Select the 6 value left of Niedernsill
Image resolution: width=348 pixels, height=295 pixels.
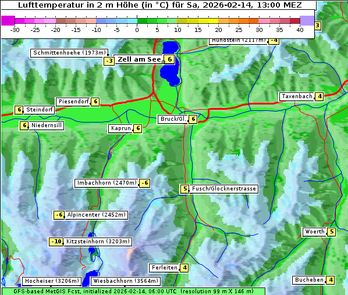tap(24, 125)
